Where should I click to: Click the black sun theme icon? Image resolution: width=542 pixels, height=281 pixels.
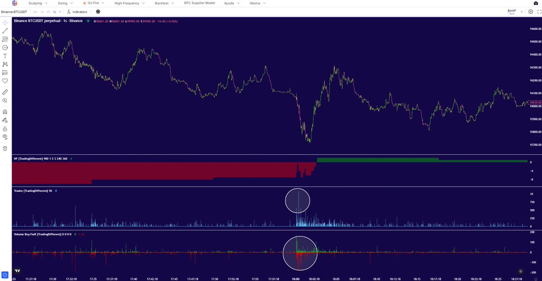[x=98, y=11]
